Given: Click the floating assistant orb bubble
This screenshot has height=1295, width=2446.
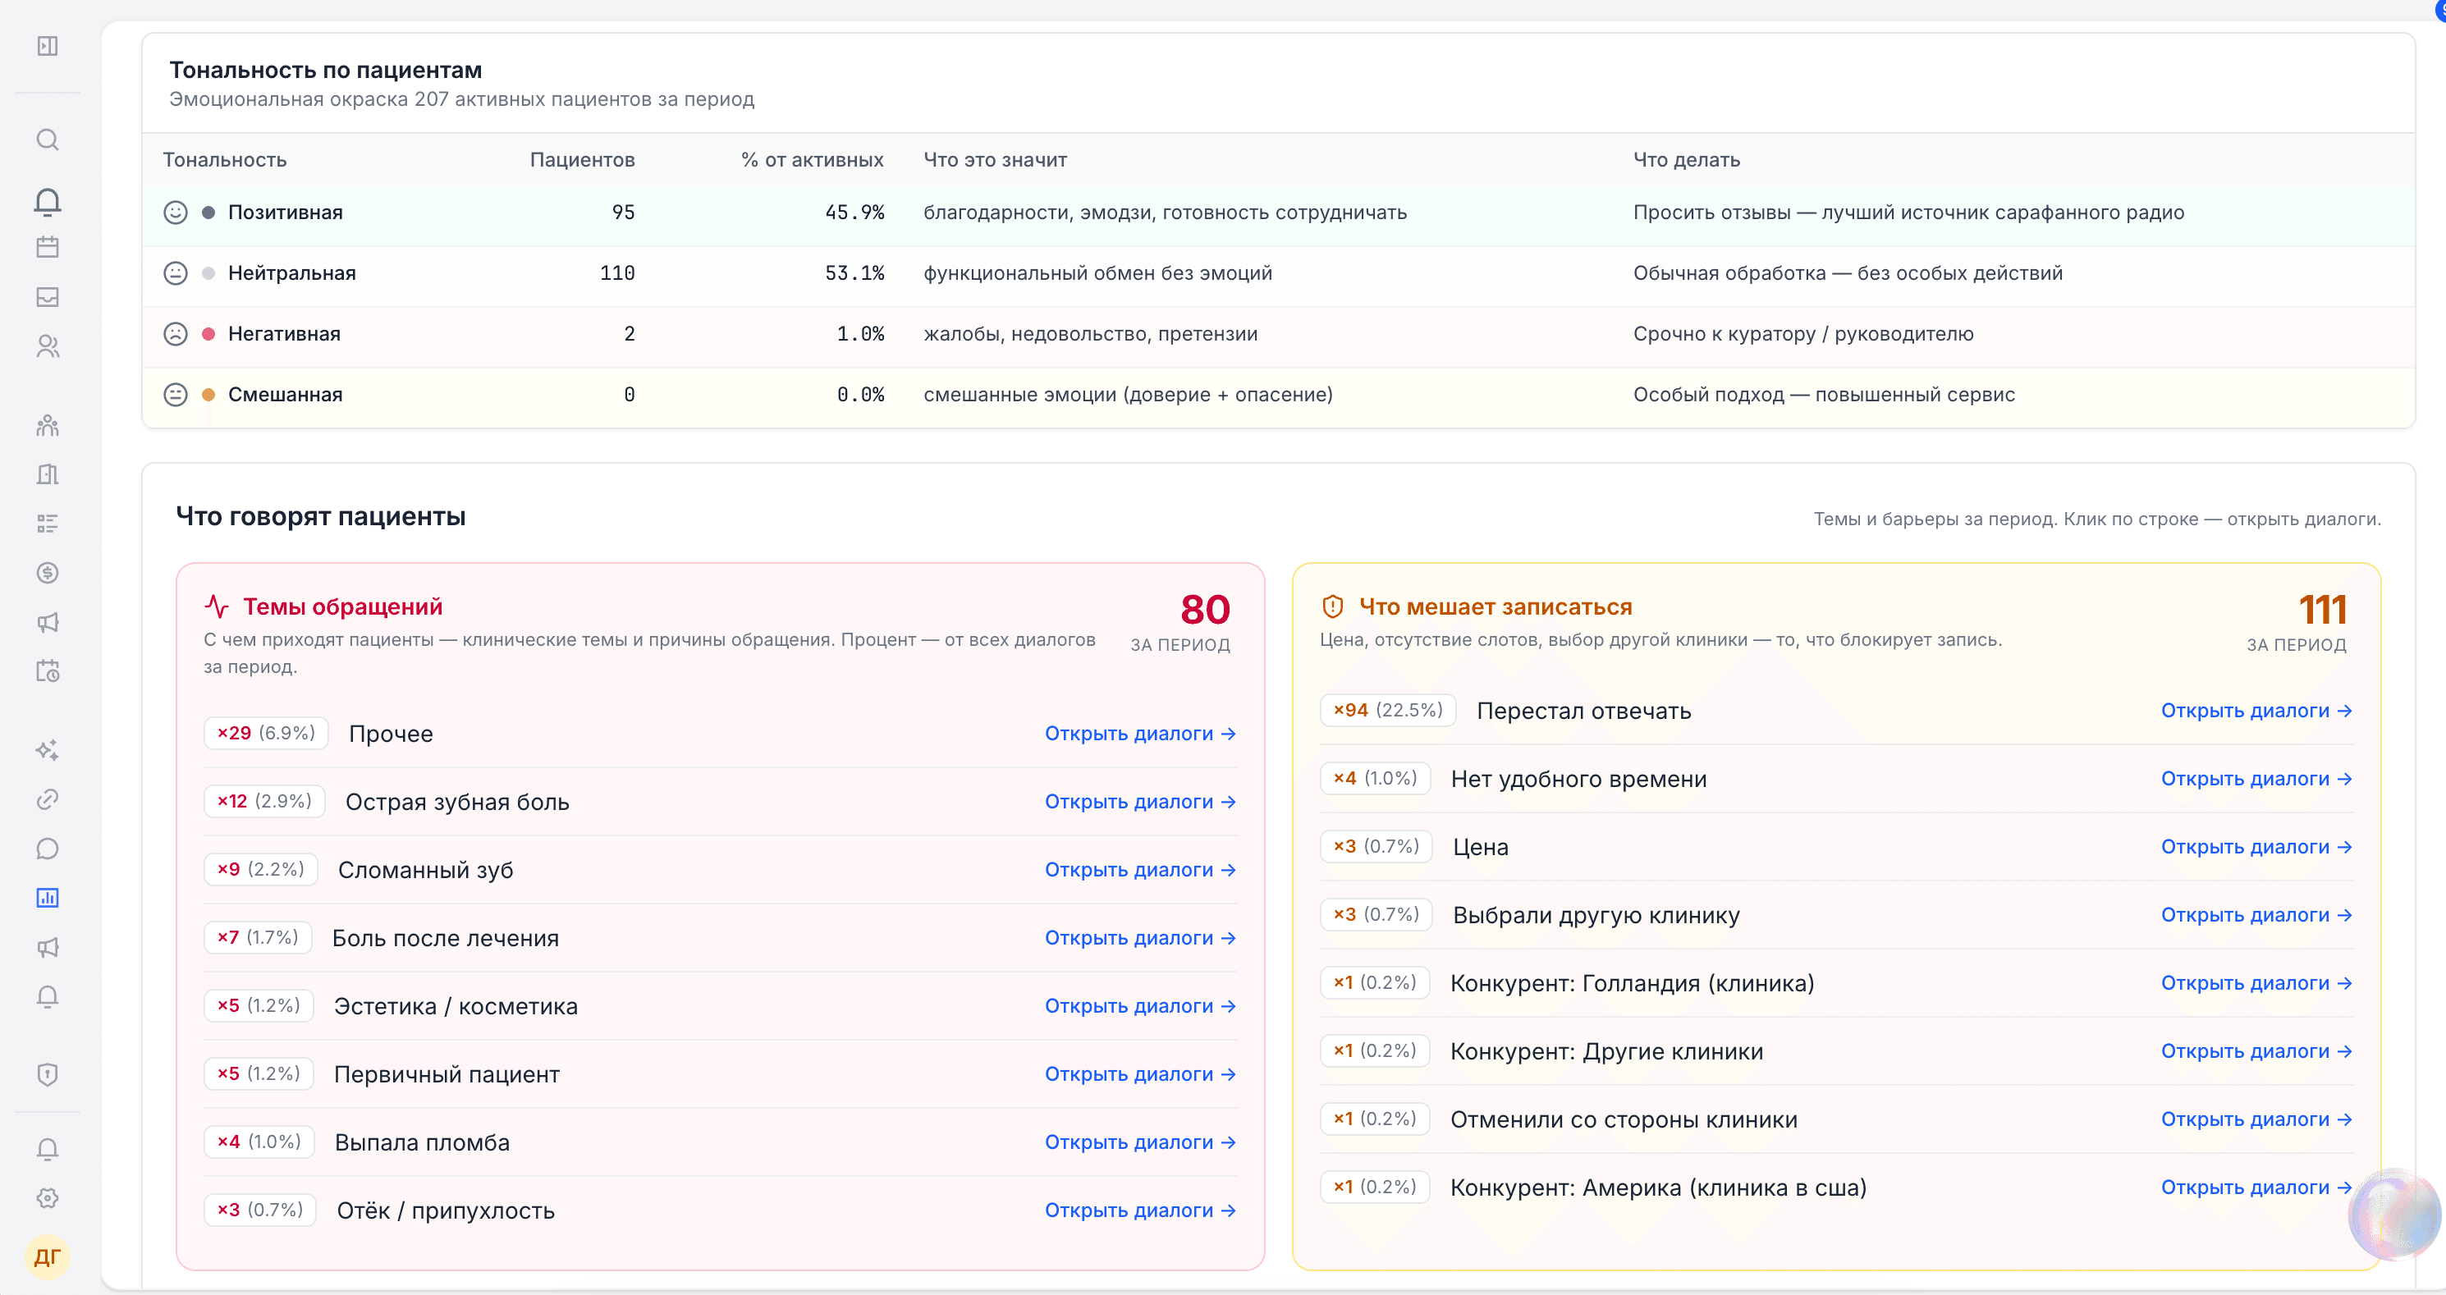Looking at the screenshot, I should click(x=2393, y=1215).
